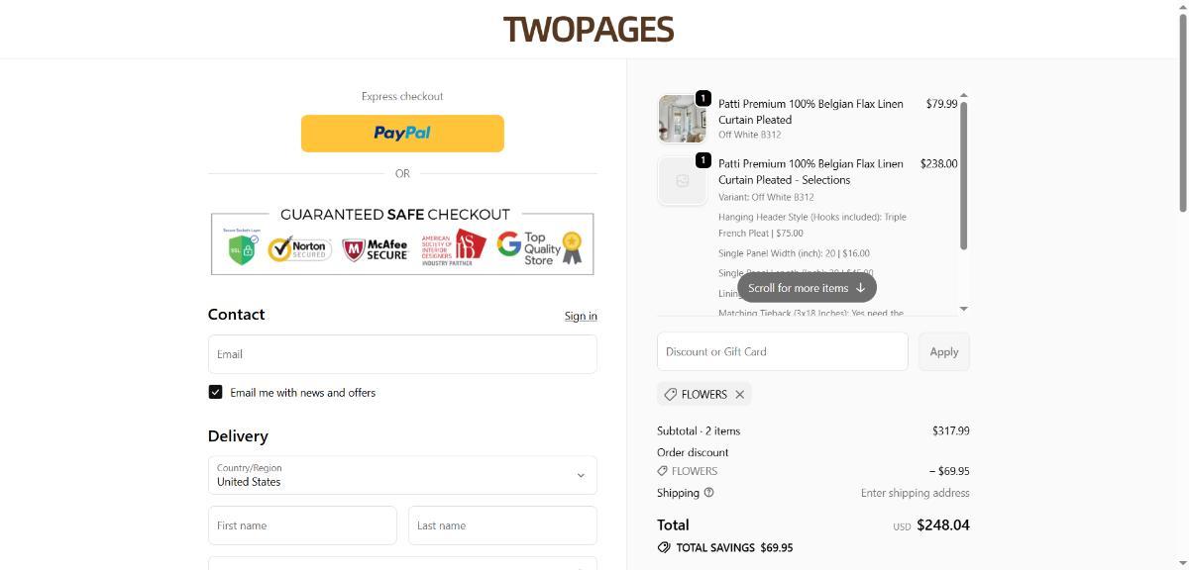Click the First name field
This screenshot has height=570, width=1189.
click(x=302, y=525)
